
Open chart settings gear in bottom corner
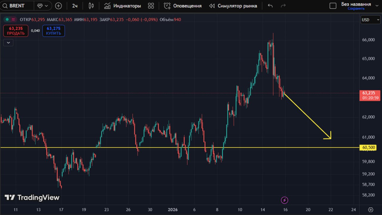371,209
